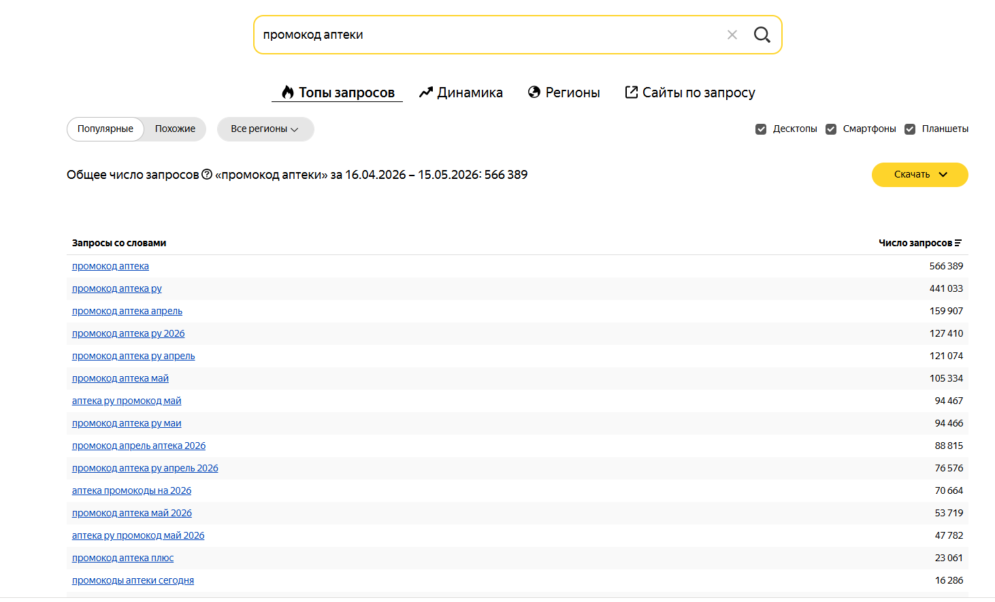Select the count 127 410
This screenshot has height=602, width=995.
click(x=946, y=333)
